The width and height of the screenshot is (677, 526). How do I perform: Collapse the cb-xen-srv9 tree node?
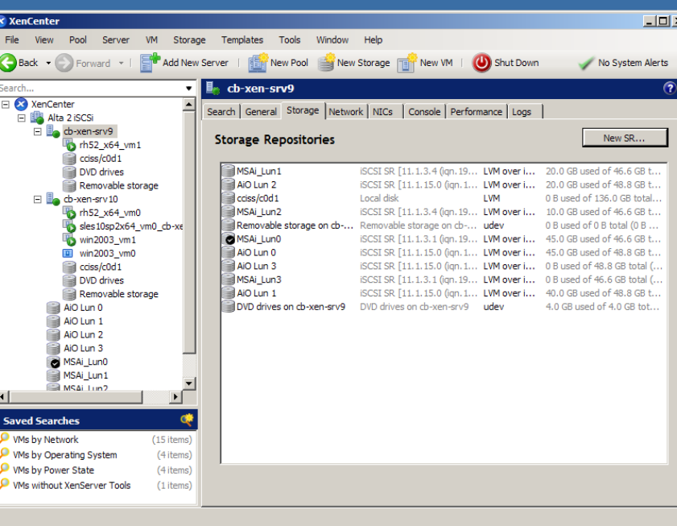pyautogui.click(x=37, y=131)
